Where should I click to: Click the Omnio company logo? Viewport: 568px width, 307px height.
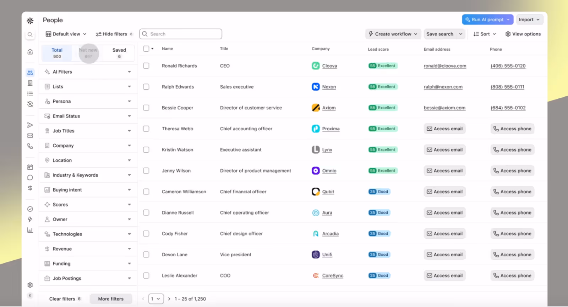pyautogui.click(x=316, y=171)
